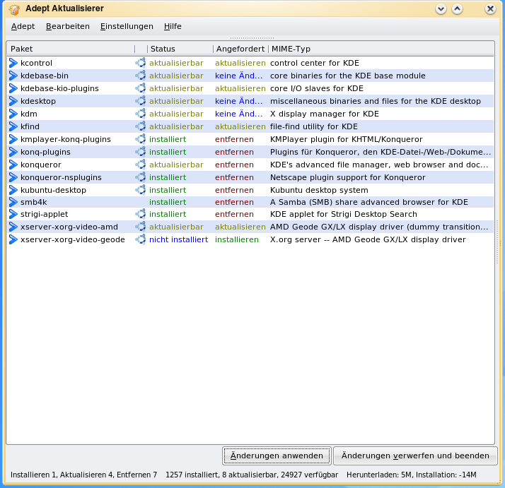This screenshot has height=488, width=505.
Task: Expand the kdesktop package arrow
Action: click(x=13, y=101)
